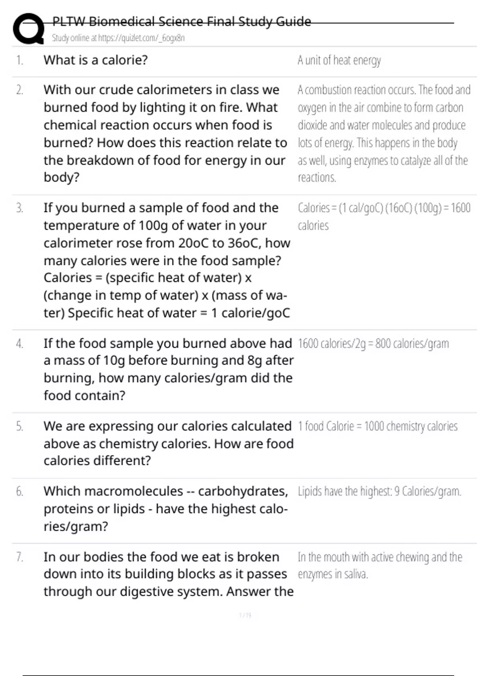Viewport: 477px width, 676px height.
Task: Click the PLTW Biomedical Science Final Study Guide title
Action: 182,21
